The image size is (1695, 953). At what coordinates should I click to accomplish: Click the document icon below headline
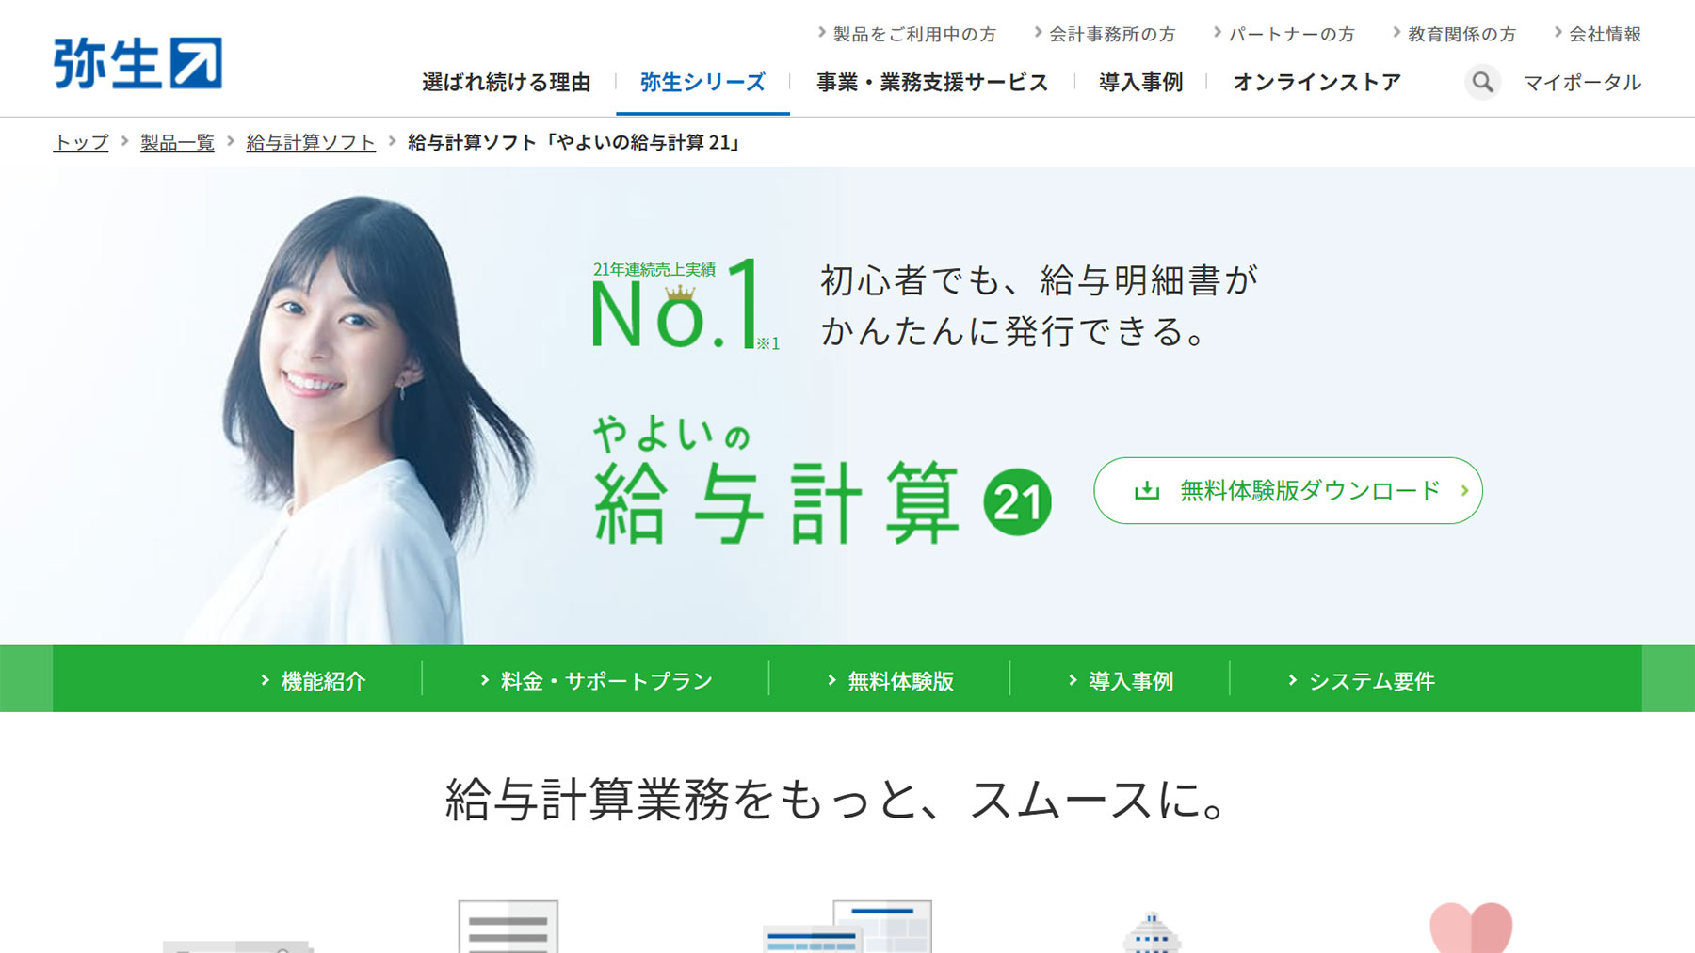tap(508, 927)
